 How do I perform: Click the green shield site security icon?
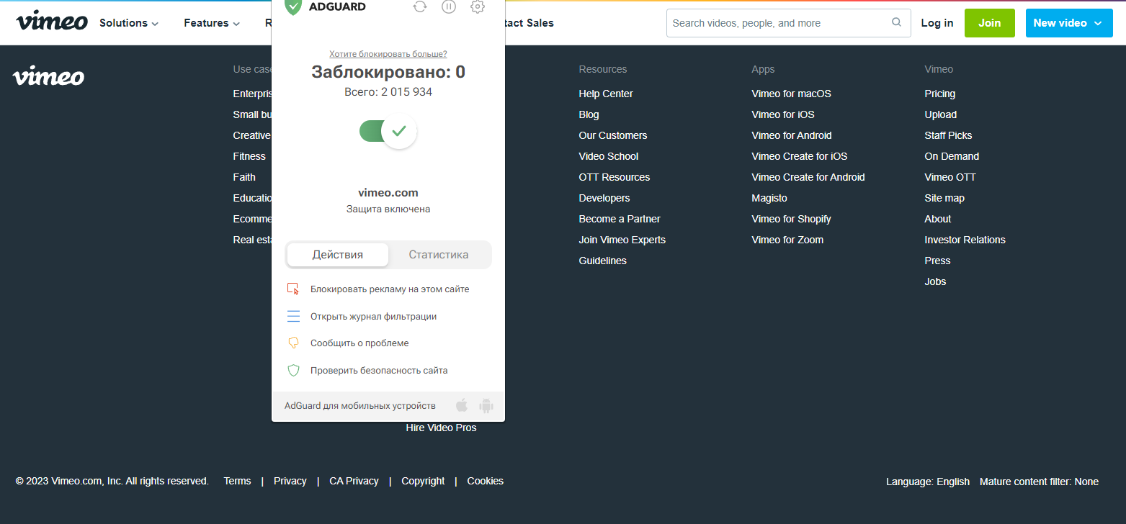tap(293, 370)
